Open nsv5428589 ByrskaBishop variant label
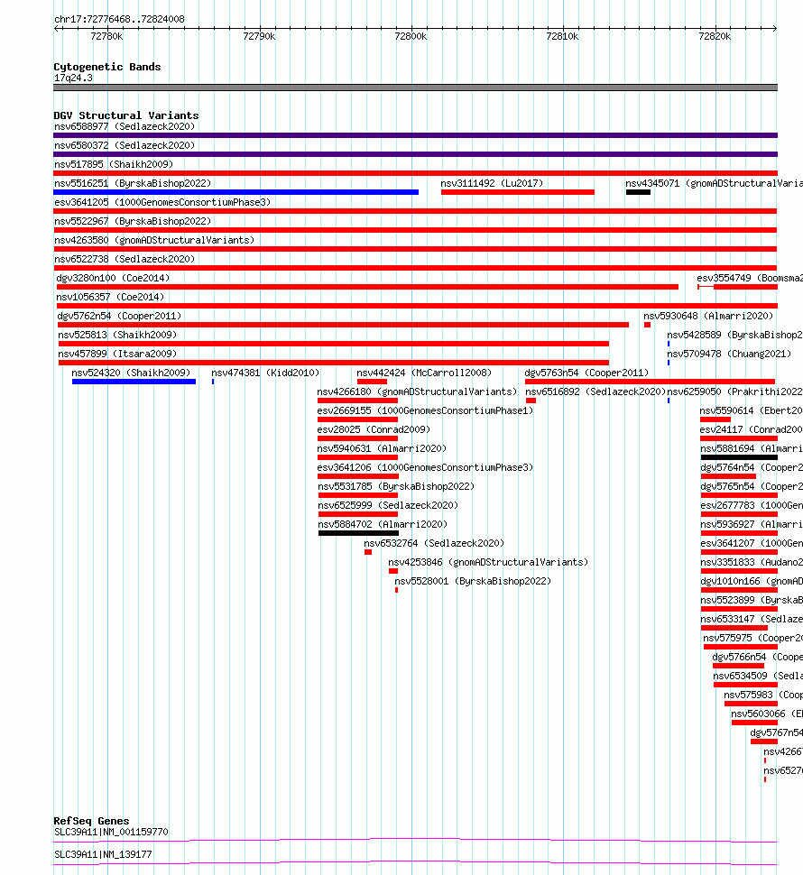This screenshot has width=803, height=875. click(735, 336)
